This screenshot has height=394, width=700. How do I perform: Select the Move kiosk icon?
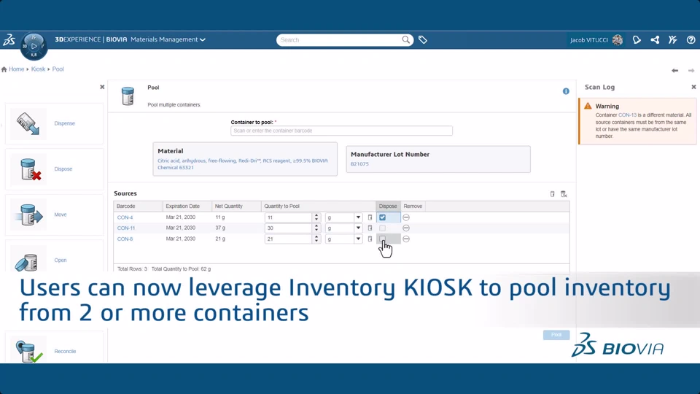[29, 215]
